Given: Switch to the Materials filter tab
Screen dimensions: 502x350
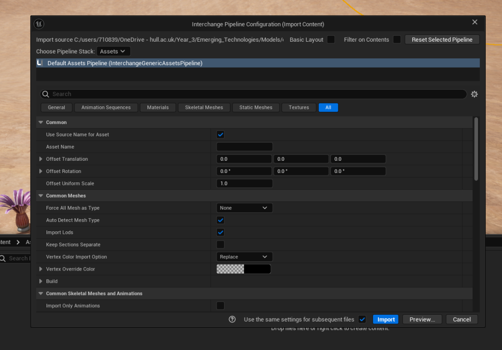Looking at the screenshot, I should click(x=158, y=107).
